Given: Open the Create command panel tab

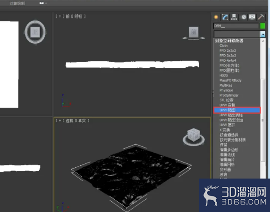Looking at the screenshot, I should click(216, 17).
